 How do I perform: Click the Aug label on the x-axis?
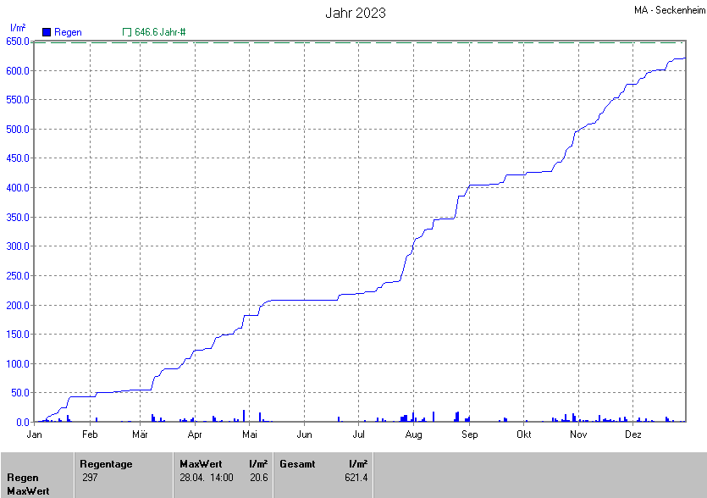(413, 434)
